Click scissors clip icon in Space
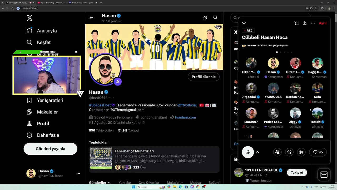Viewport: 337px width, 190px height. click(301, 152)
